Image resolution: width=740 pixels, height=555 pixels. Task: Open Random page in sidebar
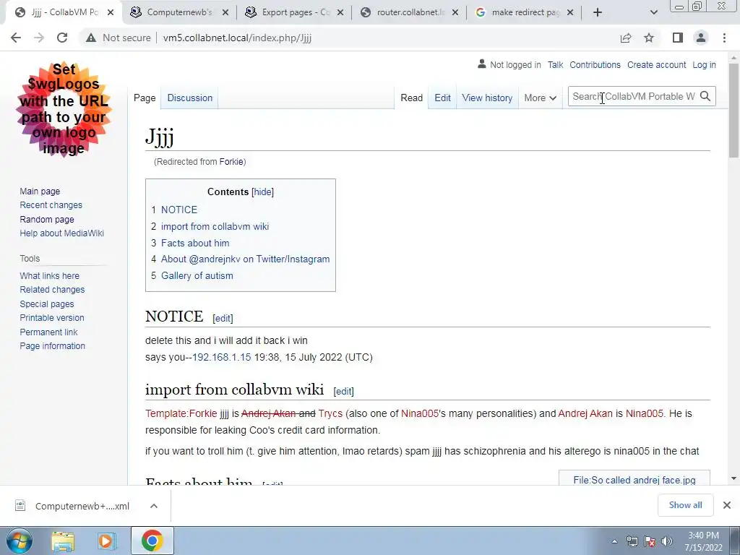[x=47, y=220]
